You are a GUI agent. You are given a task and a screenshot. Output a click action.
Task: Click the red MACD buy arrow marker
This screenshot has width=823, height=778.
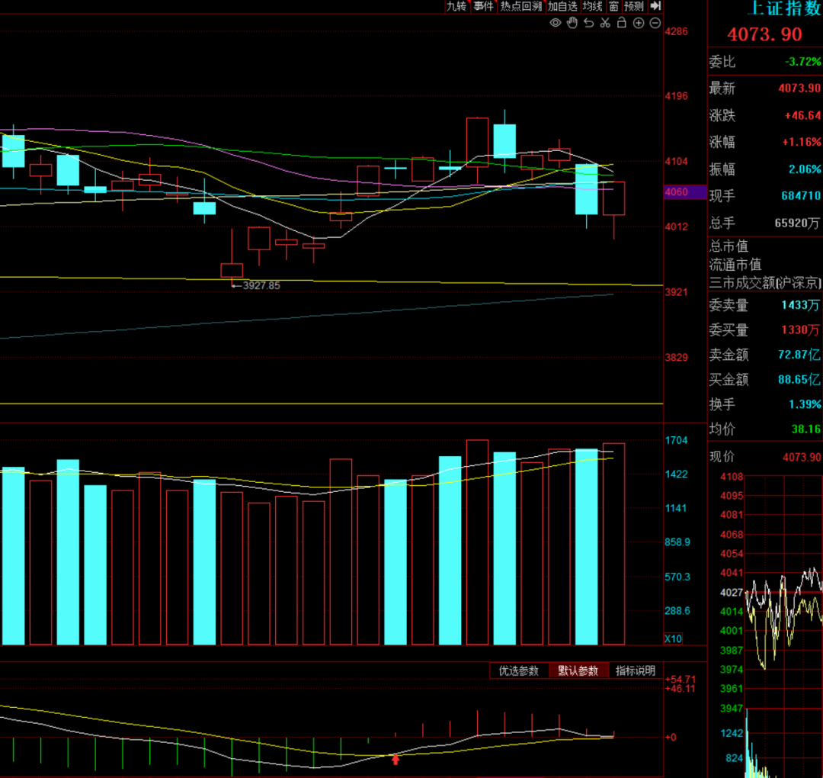(395, 759)
